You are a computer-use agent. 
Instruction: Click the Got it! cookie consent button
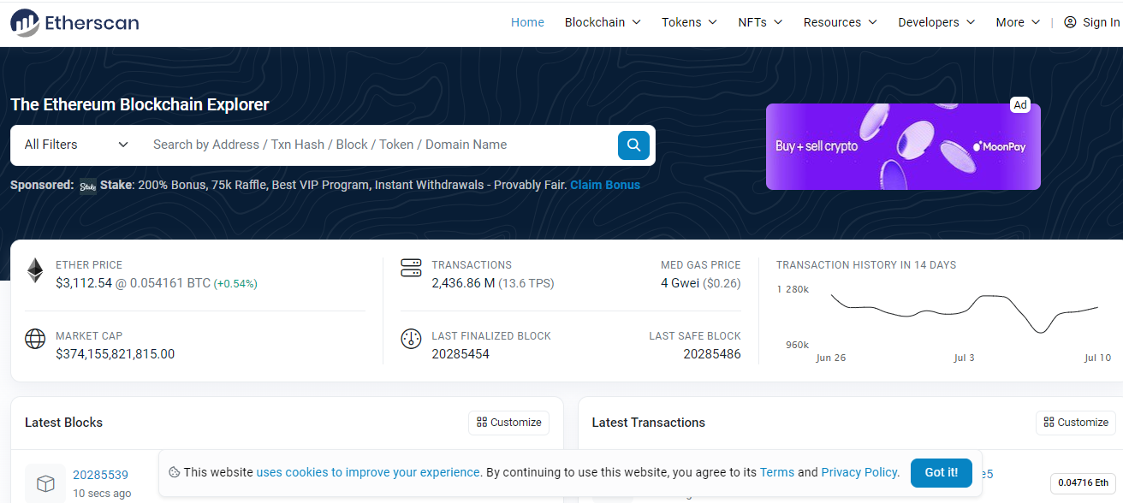click(941, 471)
